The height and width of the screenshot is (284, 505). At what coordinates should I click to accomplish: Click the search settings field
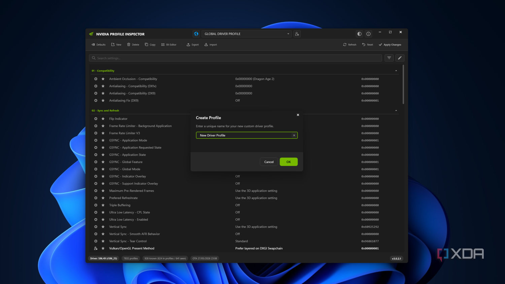click(x=235, y=58)
